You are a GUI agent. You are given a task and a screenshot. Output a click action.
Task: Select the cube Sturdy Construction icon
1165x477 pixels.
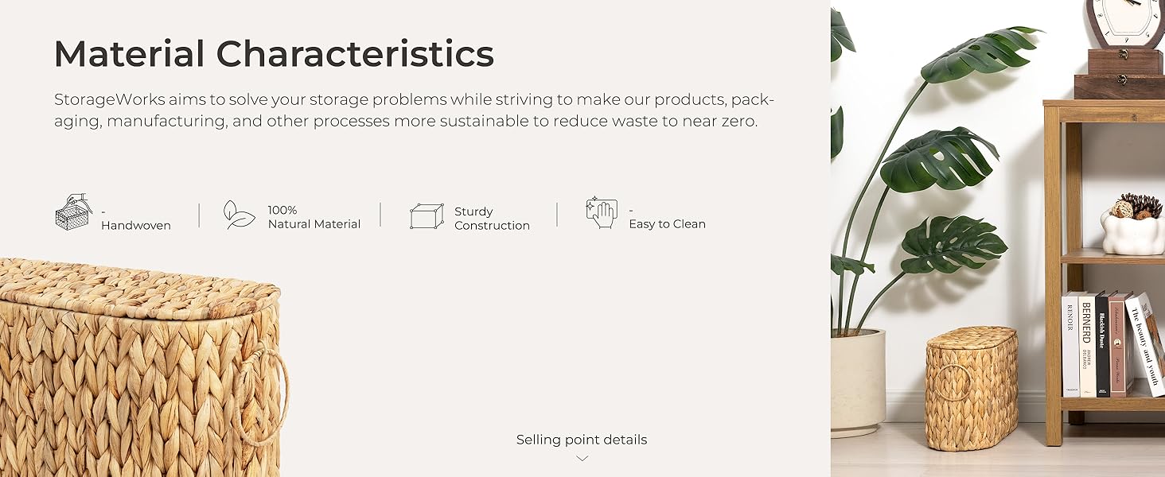point(427,215)
